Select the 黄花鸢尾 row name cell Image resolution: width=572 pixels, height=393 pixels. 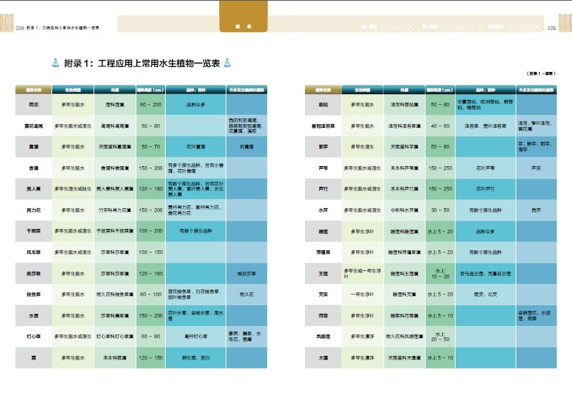click(x=34, y=126)
